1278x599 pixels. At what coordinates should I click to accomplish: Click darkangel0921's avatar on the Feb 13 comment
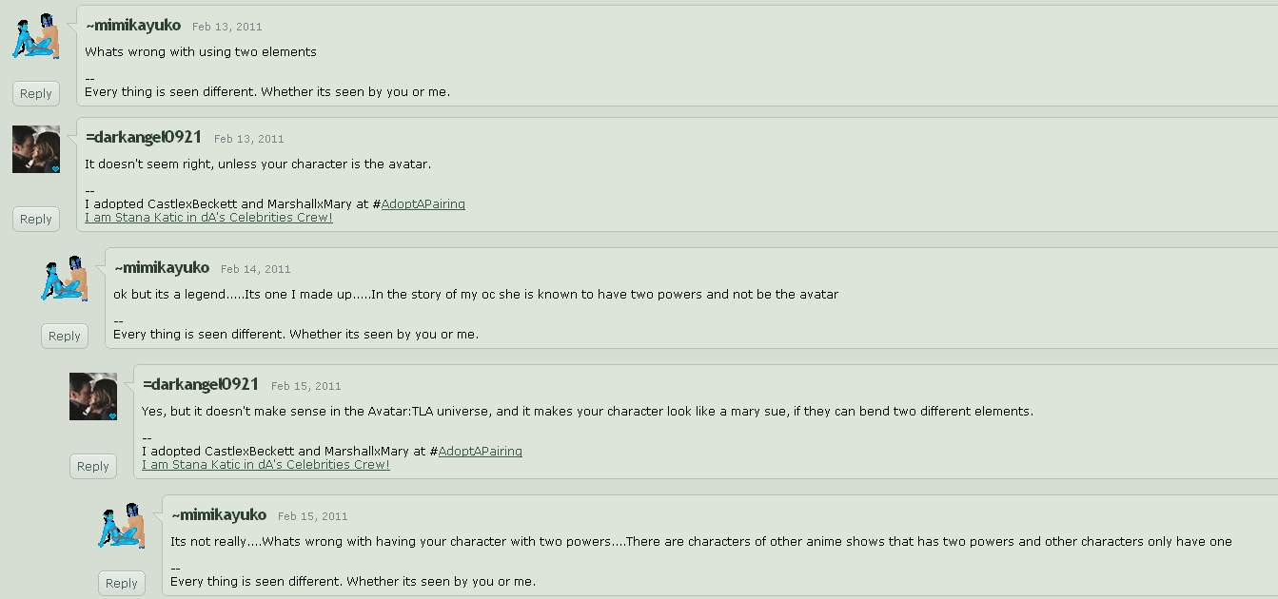tap(36, 149)
